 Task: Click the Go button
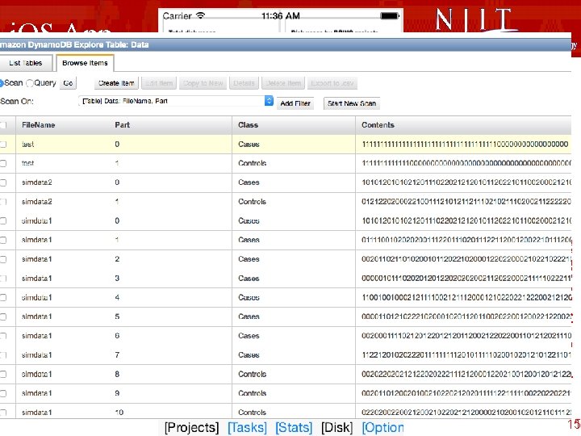coord(68,83)
